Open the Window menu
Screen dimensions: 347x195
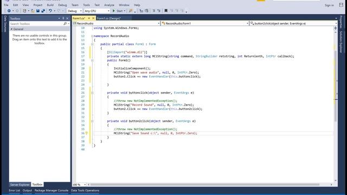(124, 5)
